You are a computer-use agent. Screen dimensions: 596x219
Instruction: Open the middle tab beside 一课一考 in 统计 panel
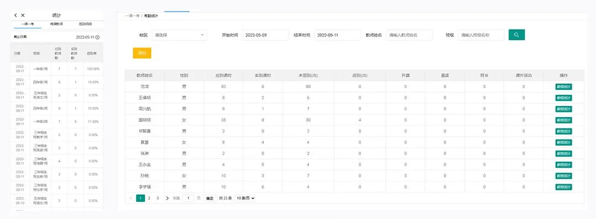pos(56,24)
